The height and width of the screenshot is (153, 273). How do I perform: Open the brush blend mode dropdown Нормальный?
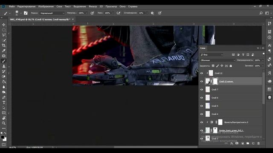[52, 13]
